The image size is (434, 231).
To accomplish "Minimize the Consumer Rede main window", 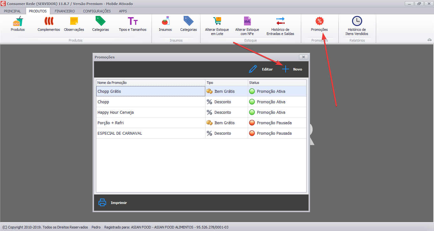I will point(410,3).
